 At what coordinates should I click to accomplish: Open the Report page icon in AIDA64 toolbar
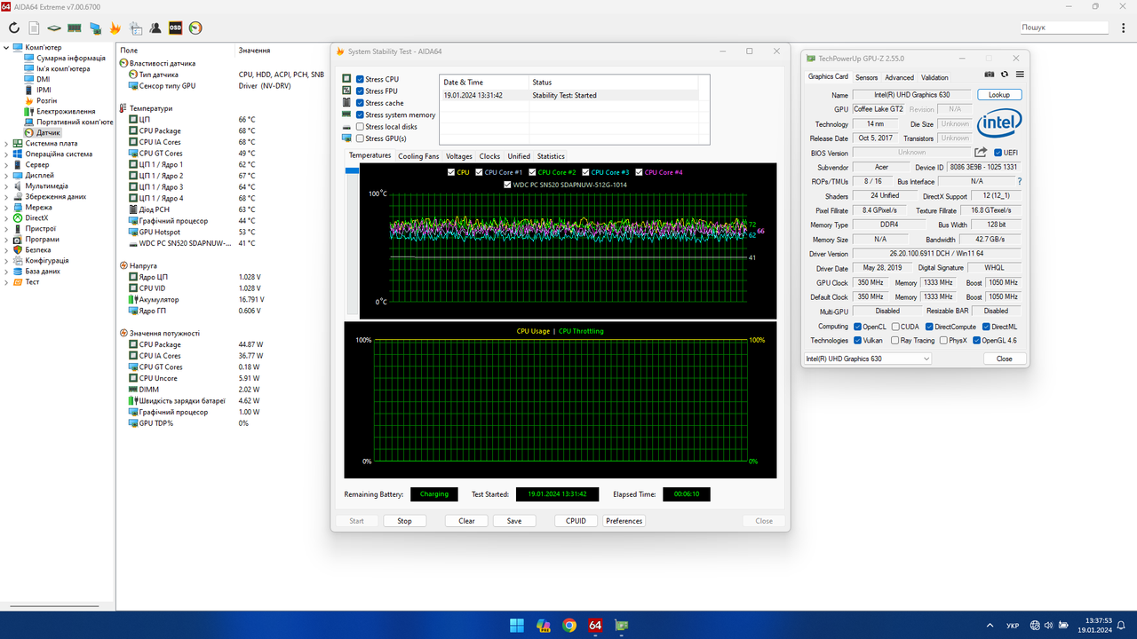pos(35,28)
